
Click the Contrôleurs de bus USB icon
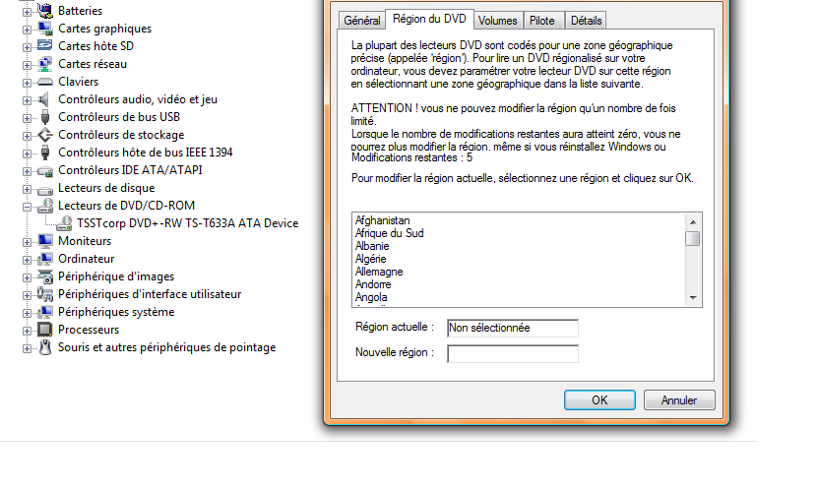click(x=44, y=117)
